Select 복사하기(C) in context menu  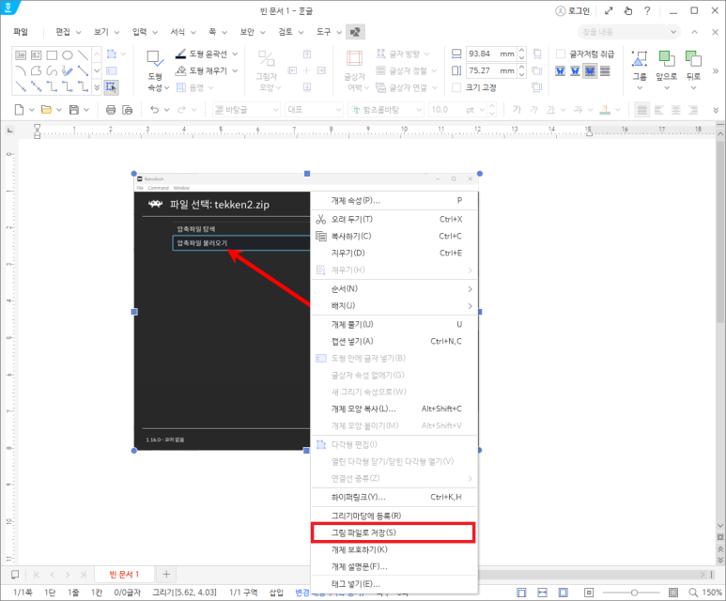[394, 236]
